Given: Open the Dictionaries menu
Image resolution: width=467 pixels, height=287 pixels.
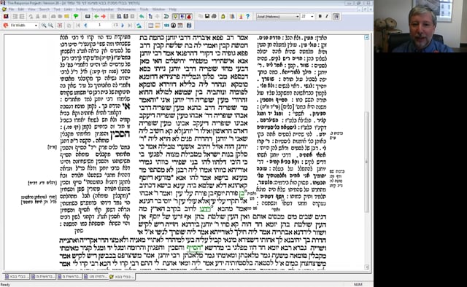Looking at the screenshot, I should [126, 9].
